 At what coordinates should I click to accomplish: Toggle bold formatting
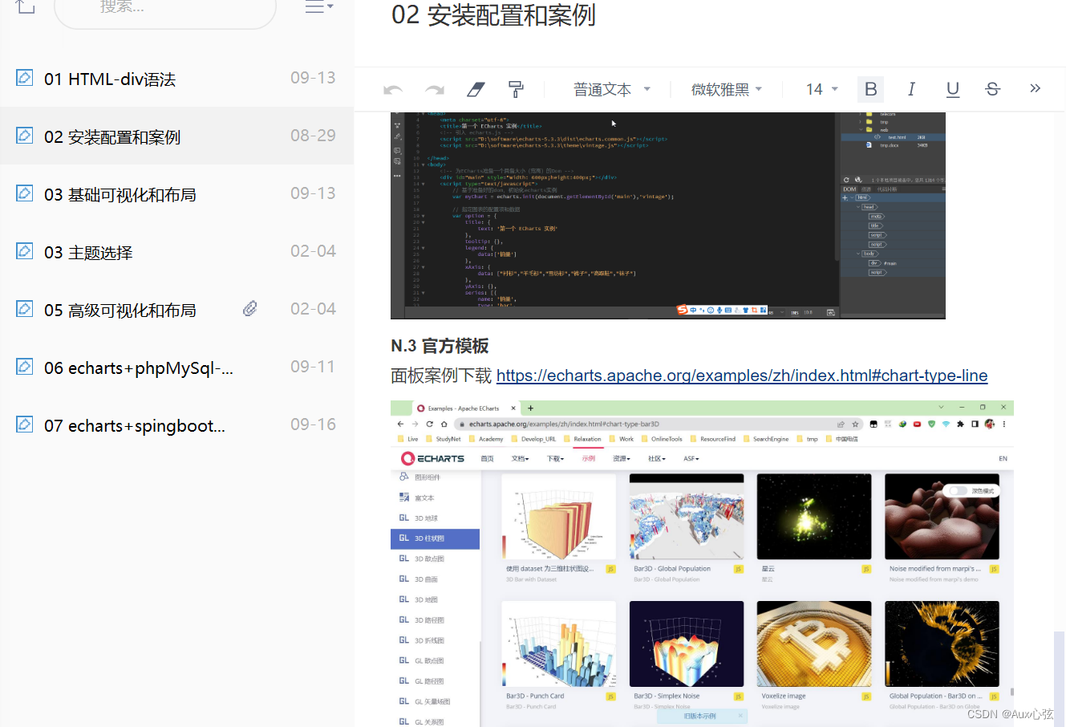[870, 89]
